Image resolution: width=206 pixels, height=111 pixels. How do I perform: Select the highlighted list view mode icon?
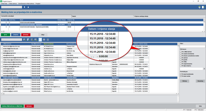40,40
